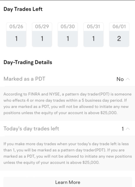Viewport: 135px width, 187px height.
Task: Select the 05/29 day trades card
Action: click(x=42, y=35)
